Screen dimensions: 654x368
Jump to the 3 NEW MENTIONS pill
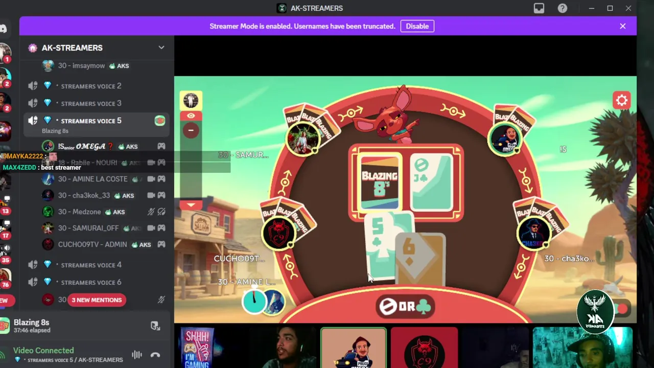(97, 300)
